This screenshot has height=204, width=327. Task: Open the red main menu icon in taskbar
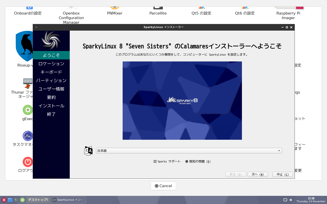point(4,200)
